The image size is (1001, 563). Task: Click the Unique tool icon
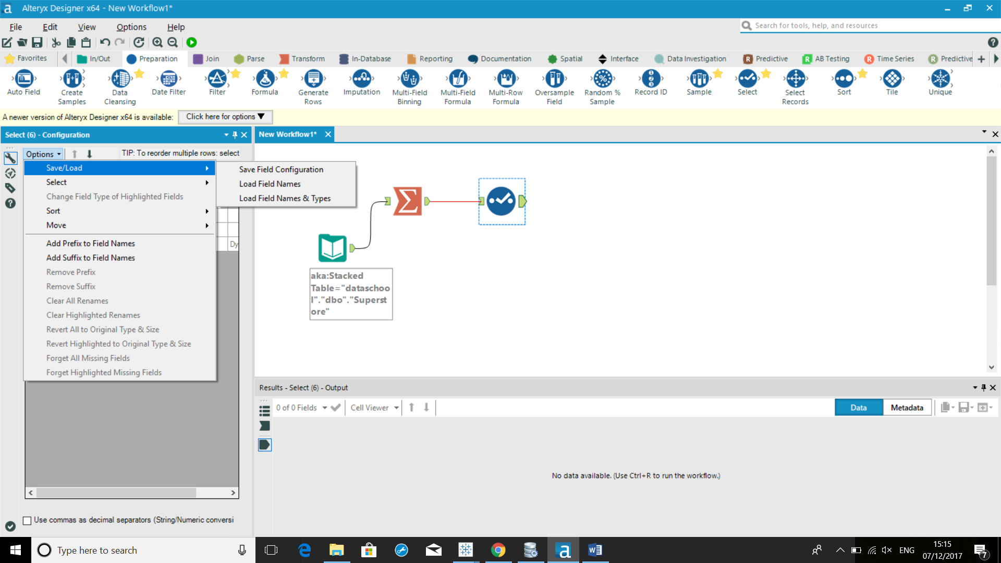(940, 79)
